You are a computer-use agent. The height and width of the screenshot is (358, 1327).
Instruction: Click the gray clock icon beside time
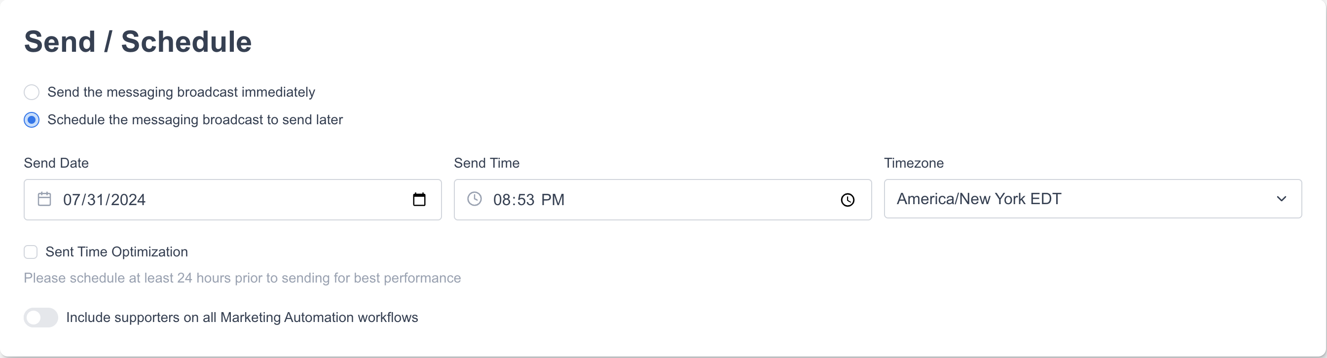(x=474, y=199)
